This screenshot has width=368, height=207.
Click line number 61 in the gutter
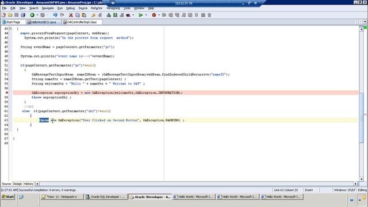[x=6, y=111]
